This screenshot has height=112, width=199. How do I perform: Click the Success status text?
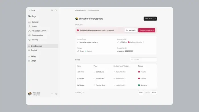[x=144, y=85]
